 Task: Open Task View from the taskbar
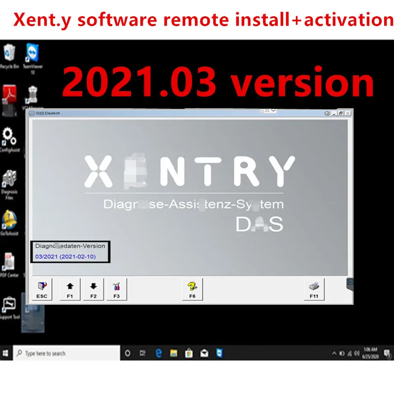point(142,353)
